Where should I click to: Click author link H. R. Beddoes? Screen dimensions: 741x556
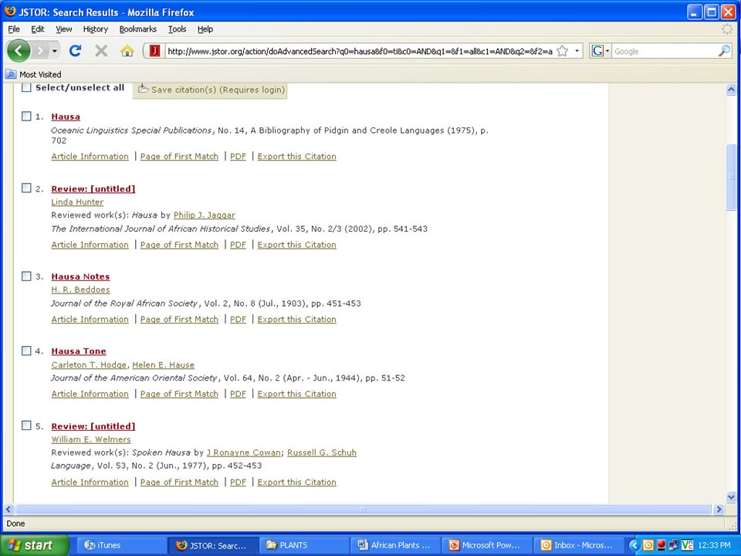point(80,290)
